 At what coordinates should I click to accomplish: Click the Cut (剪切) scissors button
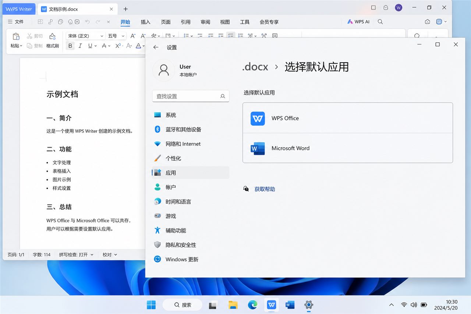tap(35, 36)
